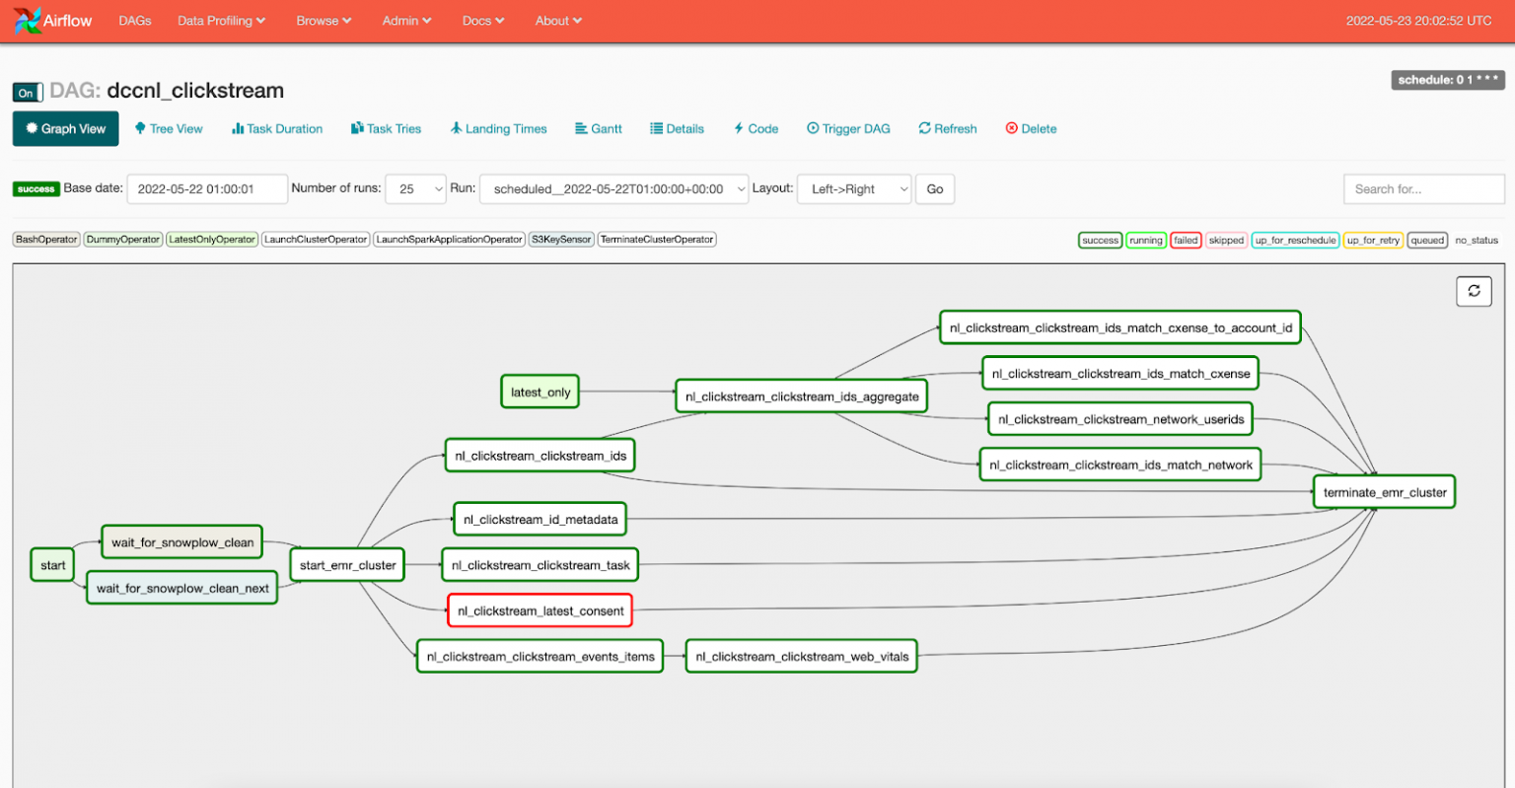
Task: Open the Task Duration chart view
Action: pyautogui.click(x=277, y=129)
